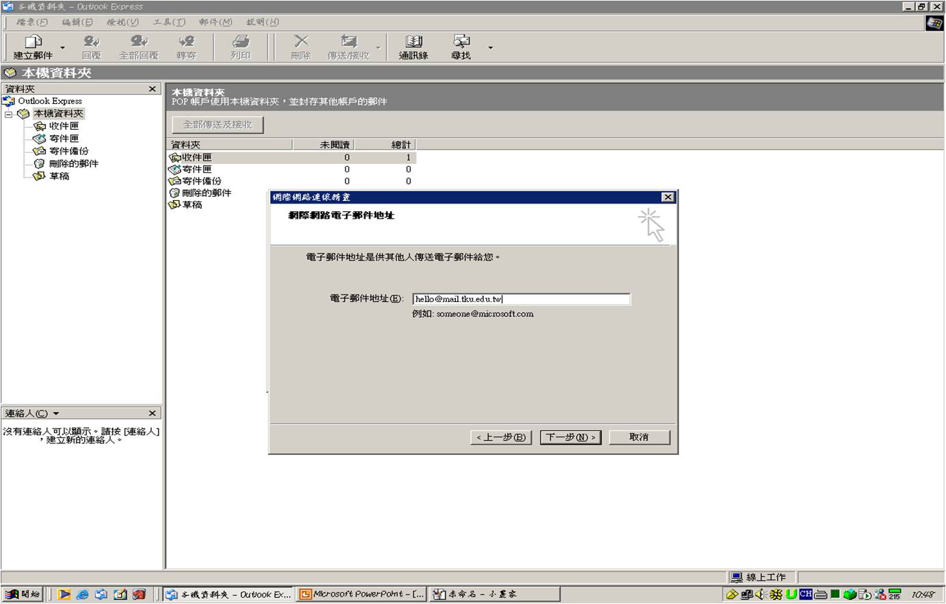Open the 工具(T) menu
946x604 pixels.
pyautogui.click(x=169, y=22)
